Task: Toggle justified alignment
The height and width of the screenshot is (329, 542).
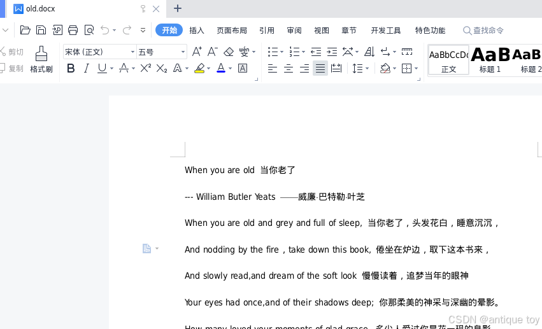Action: 320,68
